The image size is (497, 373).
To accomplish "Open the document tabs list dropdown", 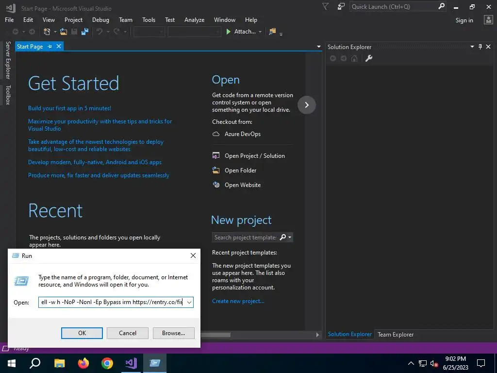I will click(318, 47).
